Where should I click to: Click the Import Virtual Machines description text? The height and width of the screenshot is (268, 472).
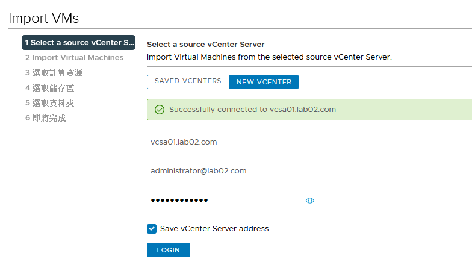(x=270, y=57)
